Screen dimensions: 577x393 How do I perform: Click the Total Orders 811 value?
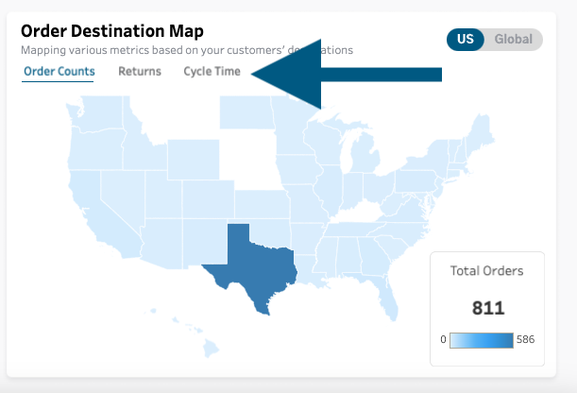[x=487, y=308]
